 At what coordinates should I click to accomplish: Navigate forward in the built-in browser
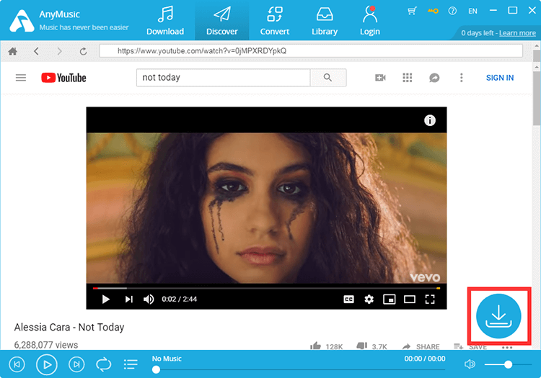click(59, 51)
